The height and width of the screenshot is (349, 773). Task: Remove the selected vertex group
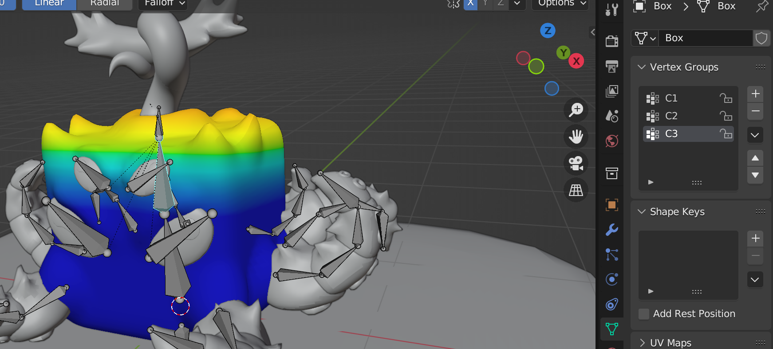coord(755,111)
